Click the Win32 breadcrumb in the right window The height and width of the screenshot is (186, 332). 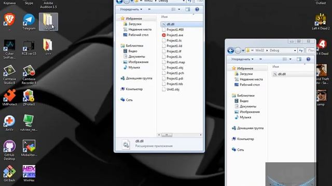pyautogui.click(x=259, y=51)
